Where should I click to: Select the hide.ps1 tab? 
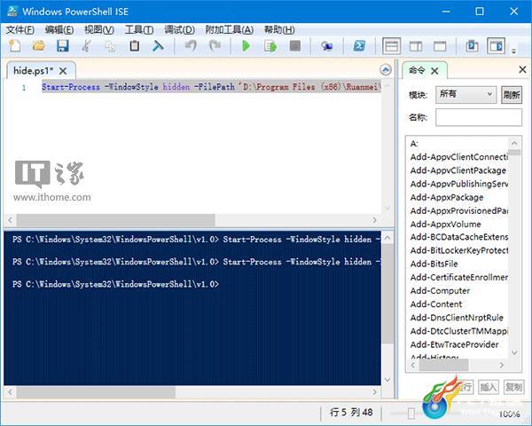[x=34, y=71]
